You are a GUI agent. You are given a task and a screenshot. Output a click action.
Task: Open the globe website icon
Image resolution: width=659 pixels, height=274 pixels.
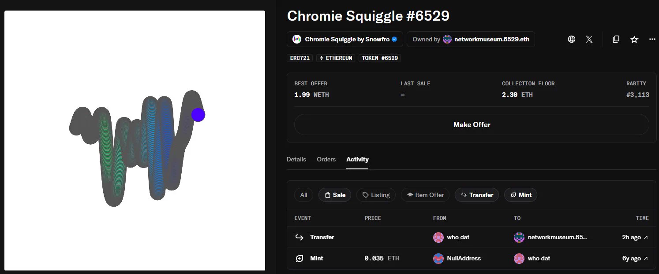[x=572, y=39]
